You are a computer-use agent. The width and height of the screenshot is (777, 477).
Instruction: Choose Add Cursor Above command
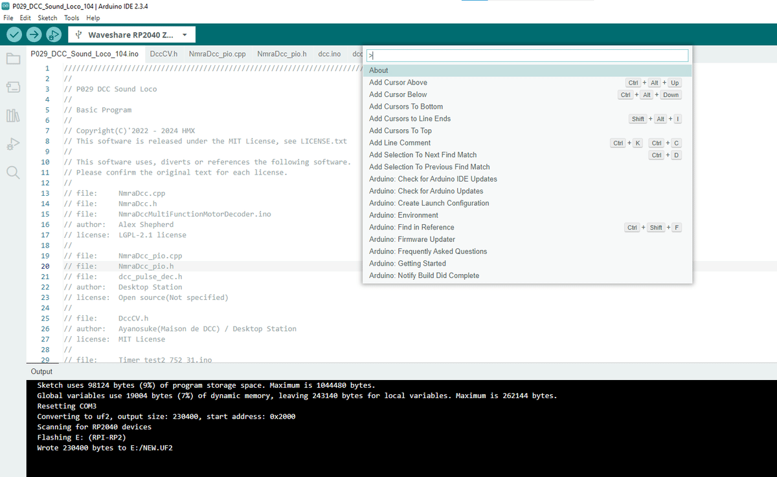527,83
